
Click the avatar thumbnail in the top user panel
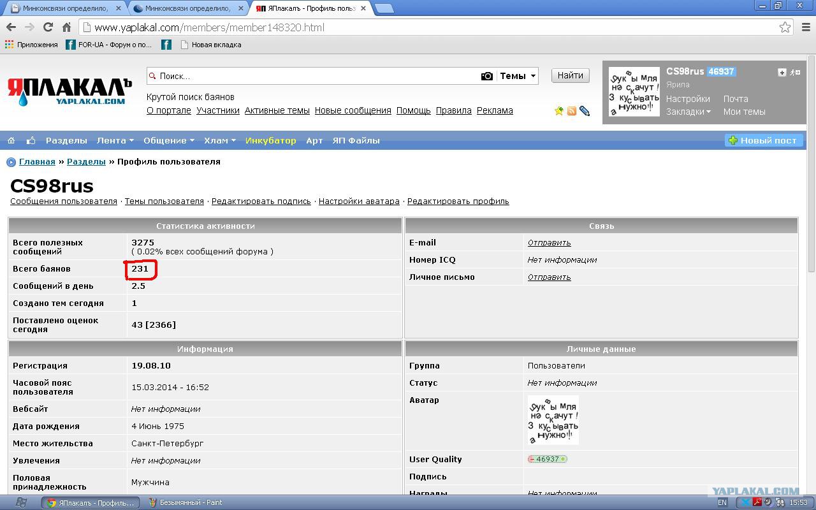(x=634, y=92)
